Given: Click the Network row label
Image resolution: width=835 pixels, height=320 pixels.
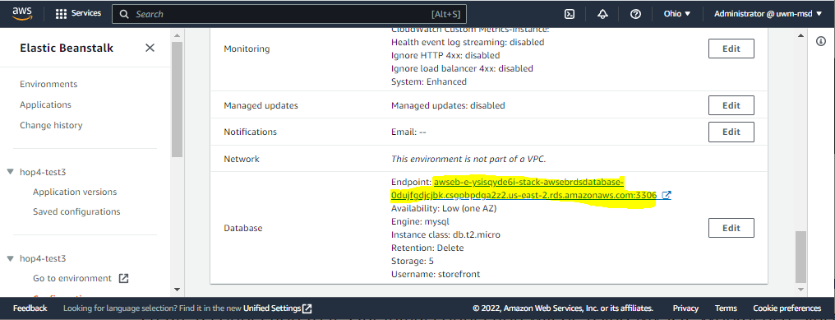Looking at the screenshot, I should [x=242, y=159].
